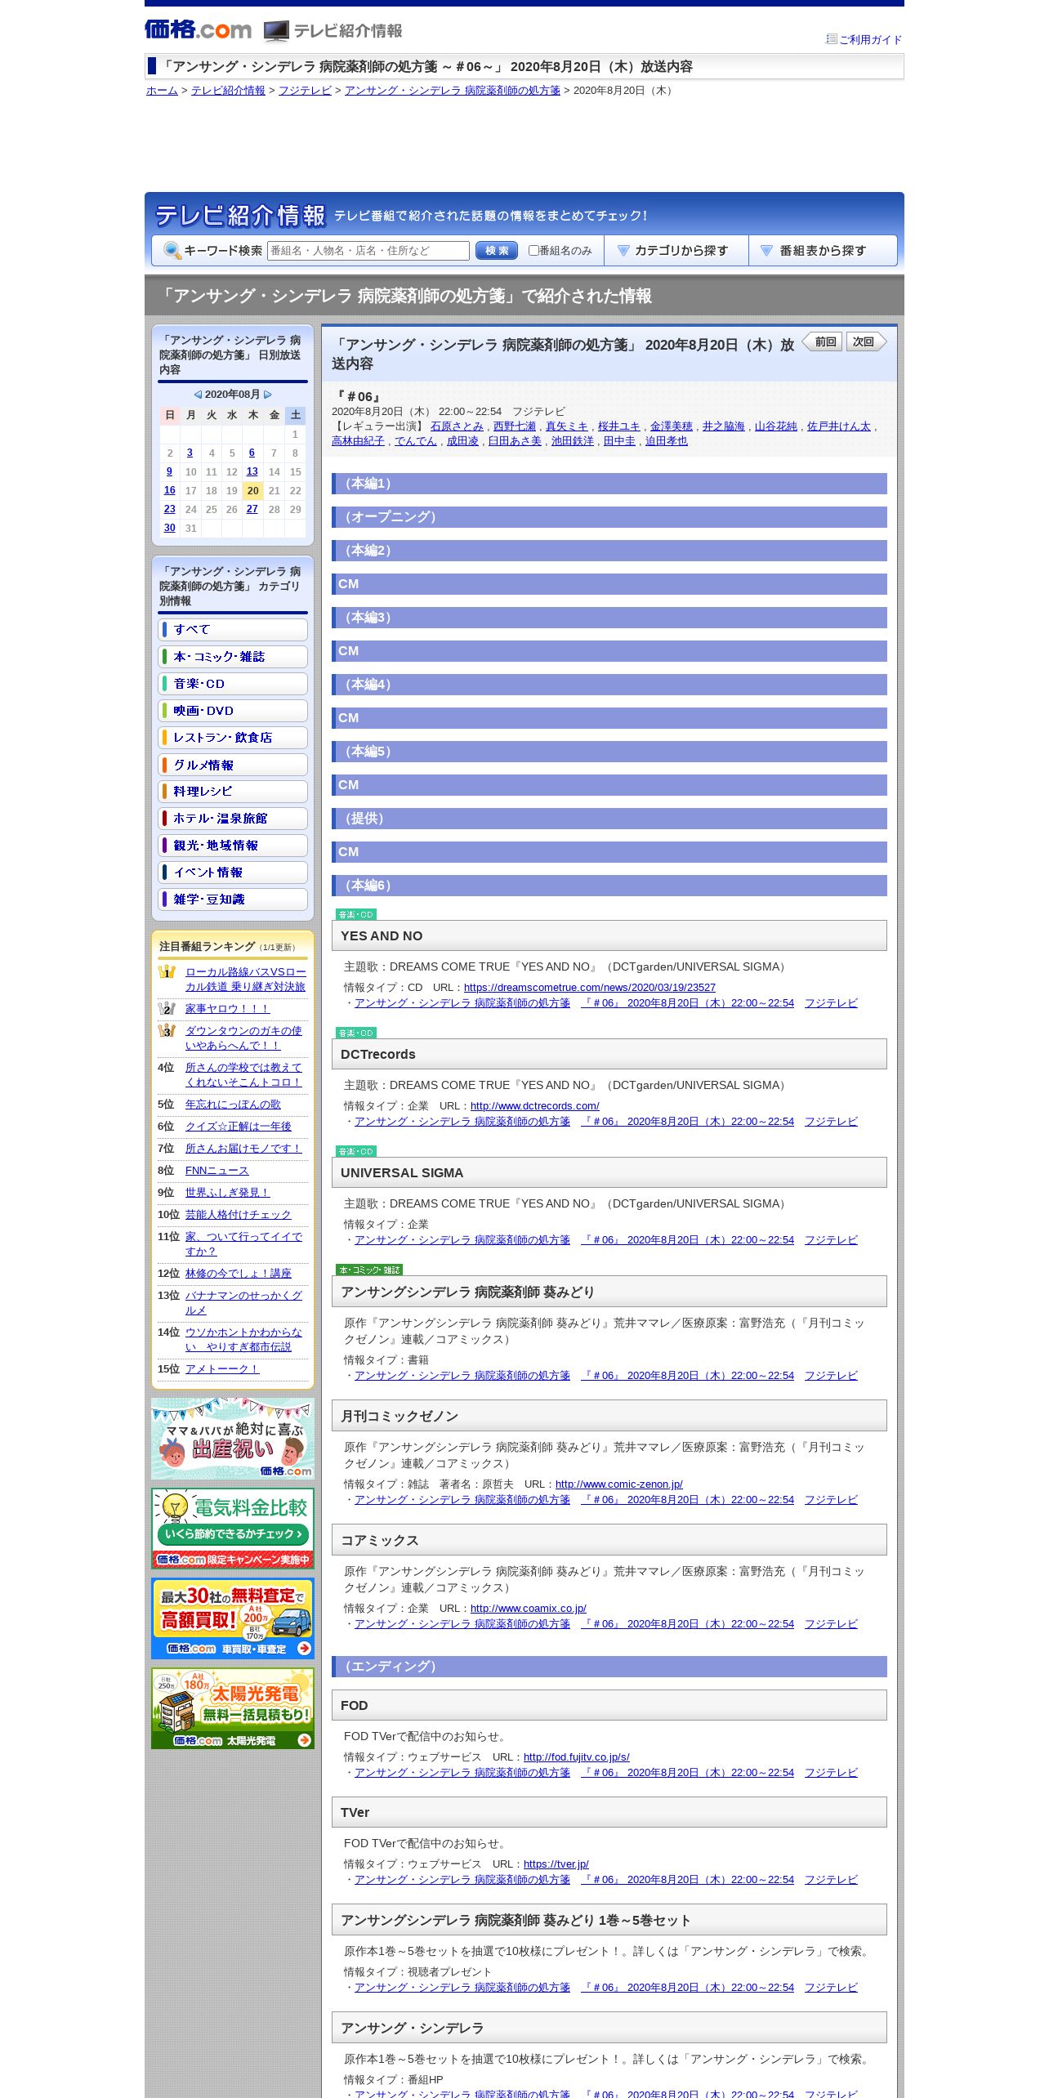The image size is (1049, 2098).
Task: Open tver.jp URL link
Action: coord(556,1864)
